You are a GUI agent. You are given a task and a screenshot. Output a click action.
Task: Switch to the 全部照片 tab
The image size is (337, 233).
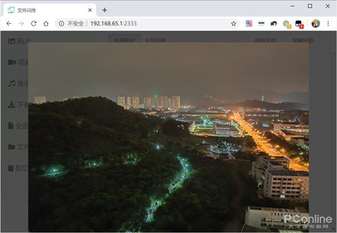tap(124, 40)
